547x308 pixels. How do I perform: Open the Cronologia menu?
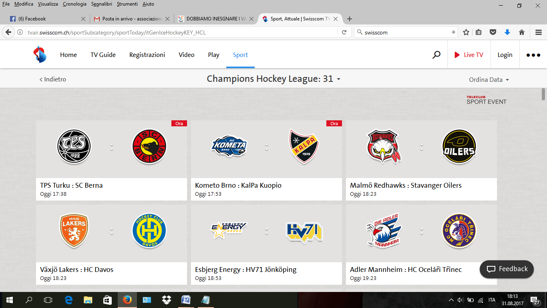coord(75,4)
